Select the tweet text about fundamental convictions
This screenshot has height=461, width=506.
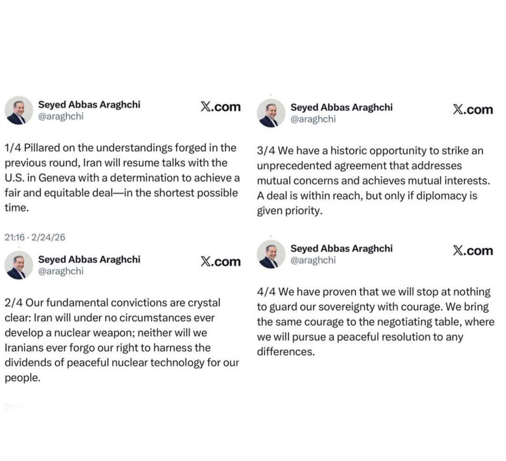click(122, 340)
